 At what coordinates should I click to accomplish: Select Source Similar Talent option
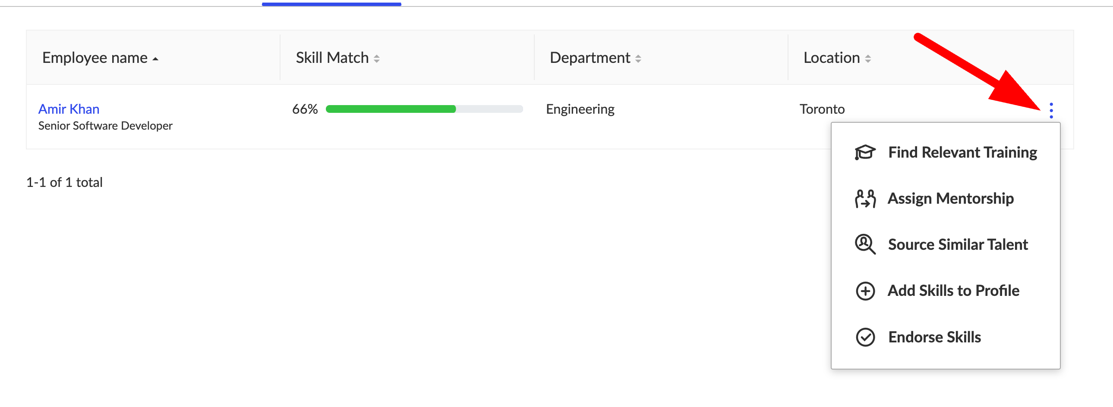pos(958,245)
